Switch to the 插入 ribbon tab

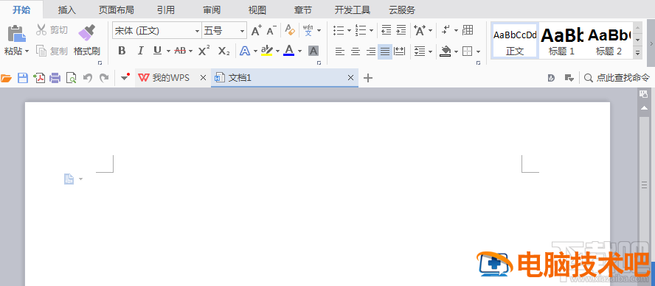click(x=67, y=10)
